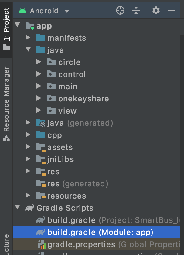Image resolution: width=184 pixels, height=255 pixels.
Task: Open the Project panel settings gear
Action: 156,11
